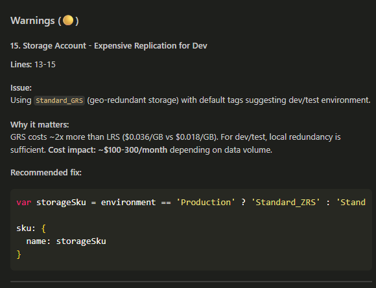Click the yellow circle warning icon
Viewport: 376px width, 288px height.
[68, 20]
